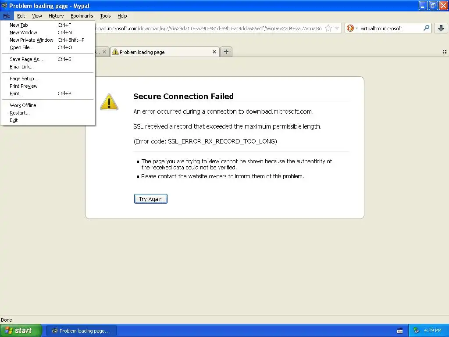Click the Mypal raccoon icon in title bar
The image size is (449, 337).
tap(4, 5)
